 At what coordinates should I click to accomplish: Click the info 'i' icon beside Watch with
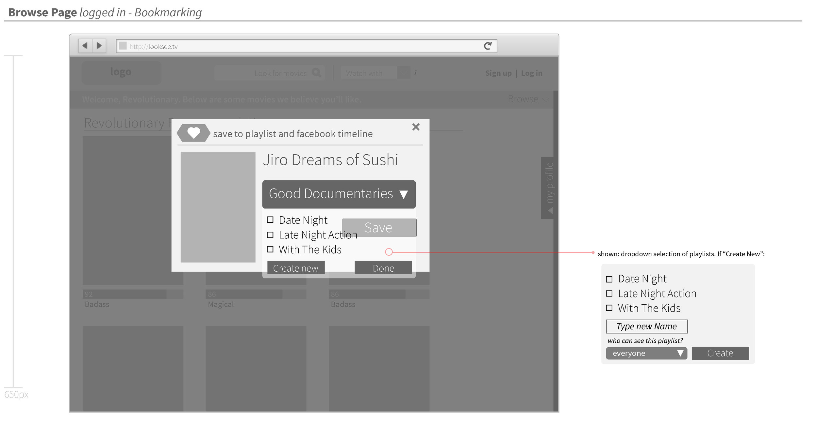(x=415, y=73)
